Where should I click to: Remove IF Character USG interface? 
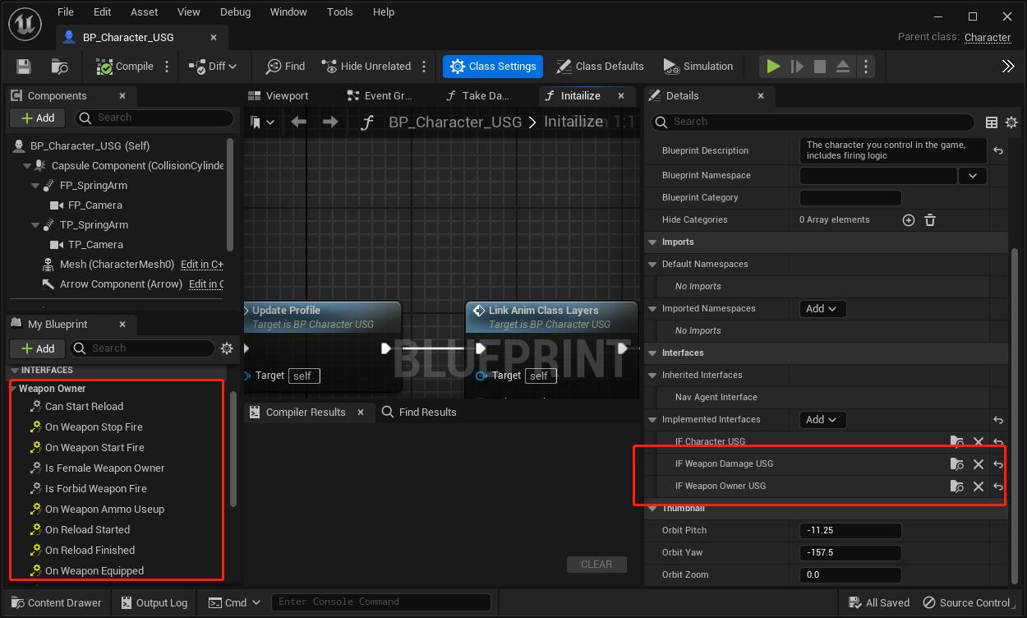point(978,442)
